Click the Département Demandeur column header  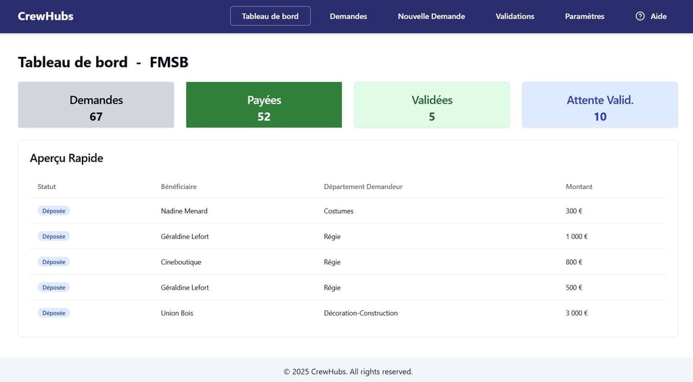(x=363, y=186)
